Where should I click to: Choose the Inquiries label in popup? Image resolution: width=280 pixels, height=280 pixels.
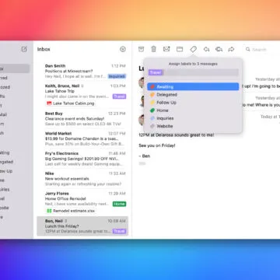click(193, 118)
